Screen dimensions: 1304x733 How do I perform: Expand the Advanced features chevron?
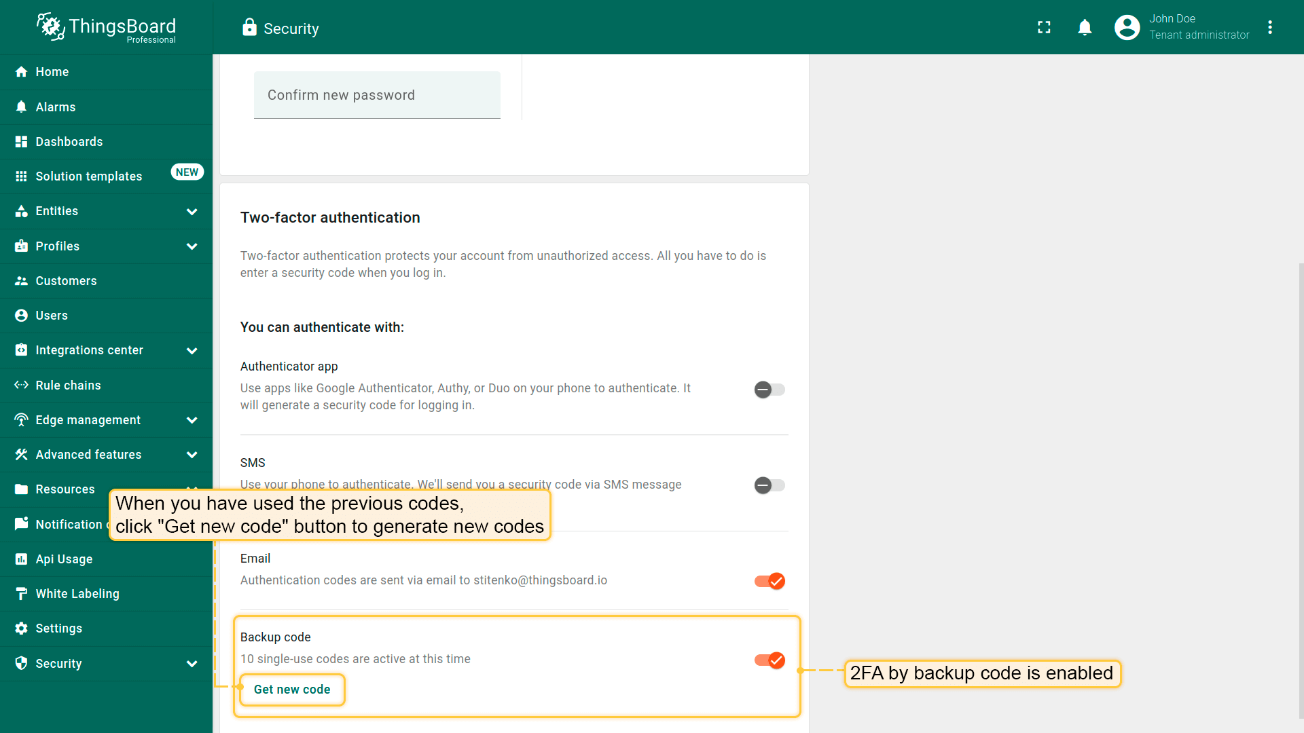point(192,455)
